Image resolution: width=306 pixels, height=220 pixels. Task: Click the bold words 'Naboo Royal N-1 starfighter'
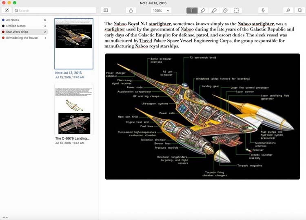(142, 24)
